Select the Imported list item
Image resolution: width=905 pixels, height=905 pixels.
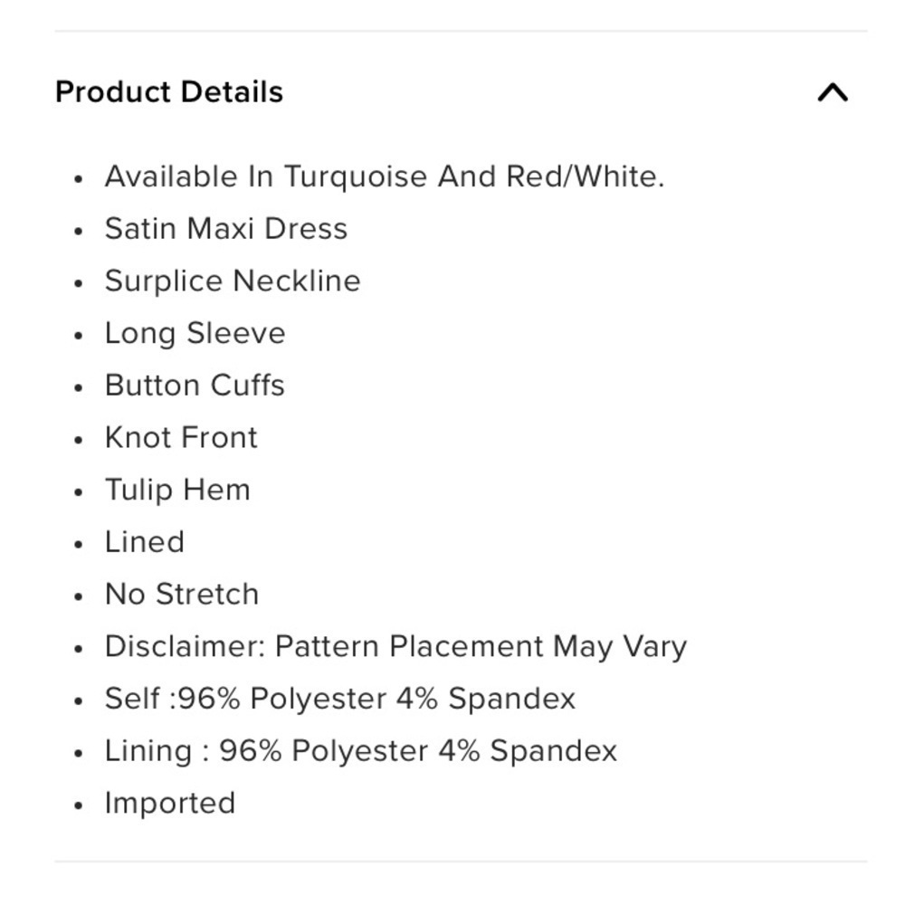(170, 804)
